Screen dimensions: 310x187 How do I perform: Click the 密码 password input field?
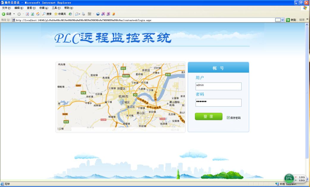coord(218,103)
